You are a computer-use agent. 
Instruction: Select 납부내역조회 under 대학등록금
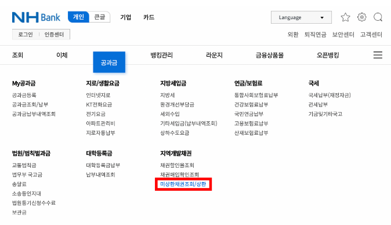coord(100,175)
